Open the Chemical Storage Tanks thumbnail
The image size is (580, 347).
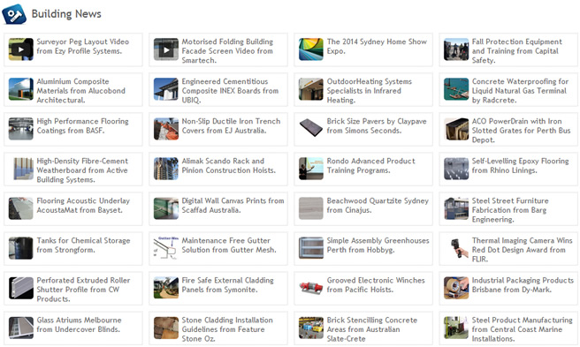click(x=21, y=248)
